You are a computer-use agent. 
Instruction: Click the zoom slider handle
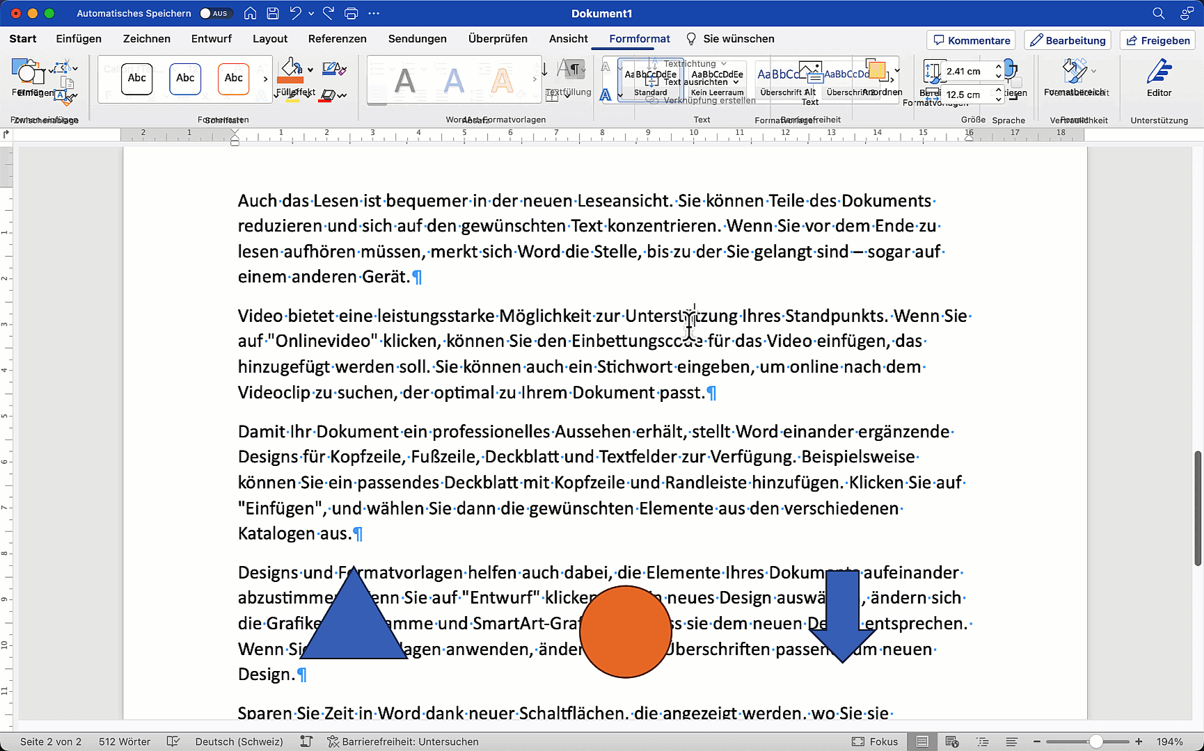pyautogui.click(x=1096, y=741)
